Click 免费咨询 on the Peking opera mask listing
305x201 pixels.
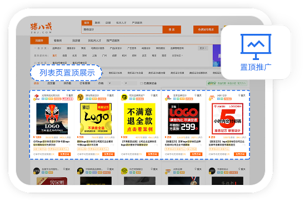(64, 154)
